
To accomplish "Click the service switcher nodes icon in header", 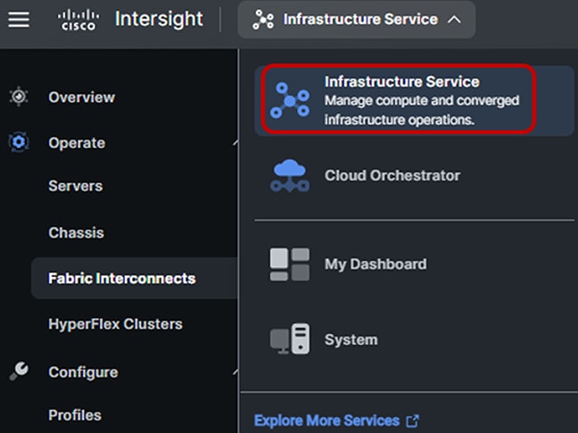I will [263, 20].
